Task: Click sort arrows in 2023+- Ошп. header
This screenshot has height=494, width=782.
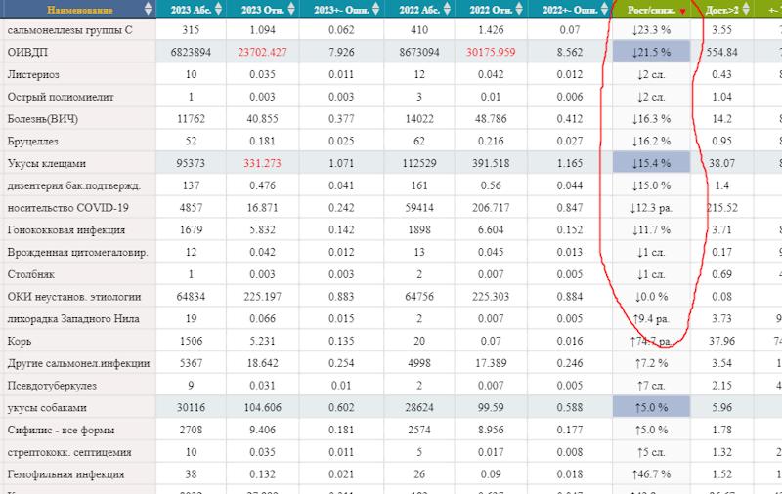Action: 374,10
